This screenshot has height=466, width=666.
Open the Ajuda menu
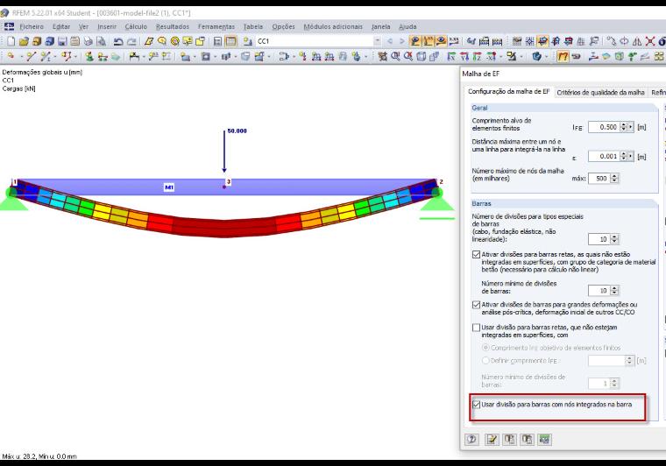point(407,27)
